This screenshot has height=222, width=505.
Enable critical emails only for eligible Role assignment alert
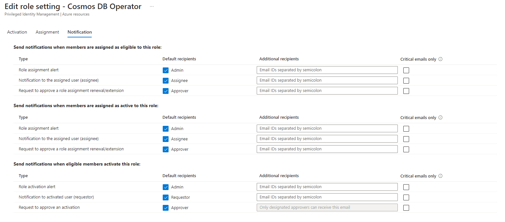point(406,70)
